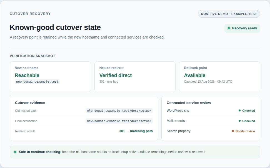Click the 'Safe to continue checking:' notice text
This screenshot has width=270, height=168.
(x=40, y=152)
